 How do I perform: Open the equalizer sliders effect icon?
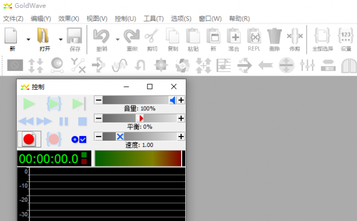(x=307, y=65)
